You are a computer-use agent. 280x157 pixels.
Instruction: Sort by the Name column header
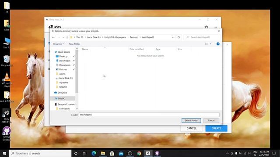click(85, 49)
